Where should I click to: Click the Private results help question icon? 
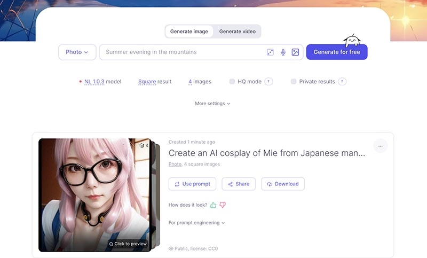tap(342, 82)
